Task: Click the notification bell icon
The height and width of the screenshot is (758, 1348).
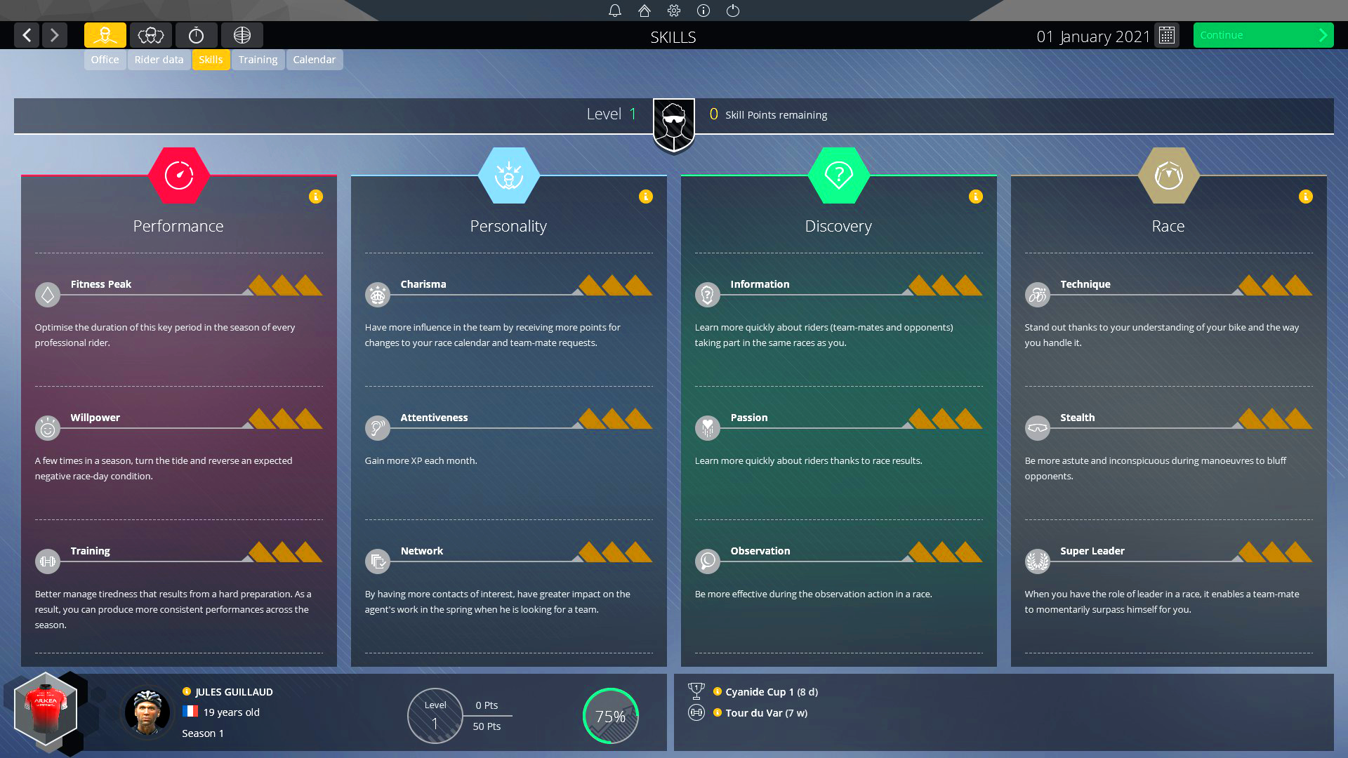Action: click(x=614, y=11)
